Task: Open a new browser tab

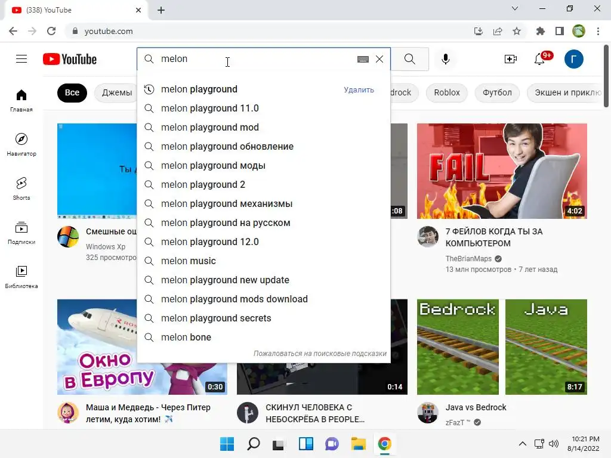Action: tap(161, 10)
